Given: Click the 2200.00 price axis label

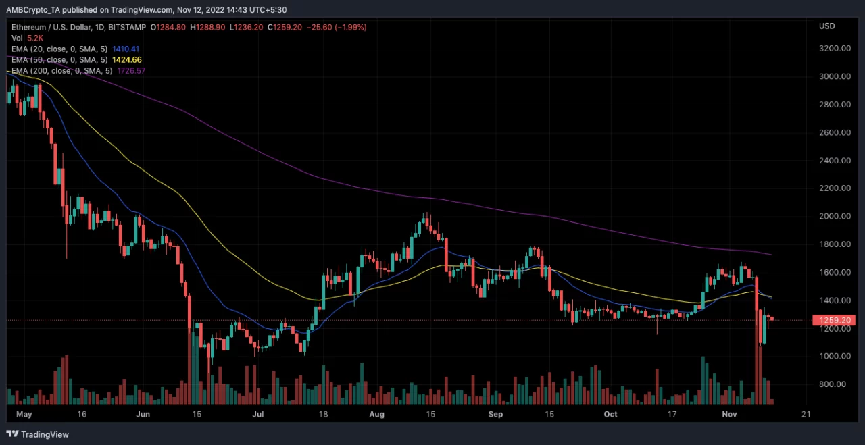Looking at the screenshot, I should pos(834,188).
